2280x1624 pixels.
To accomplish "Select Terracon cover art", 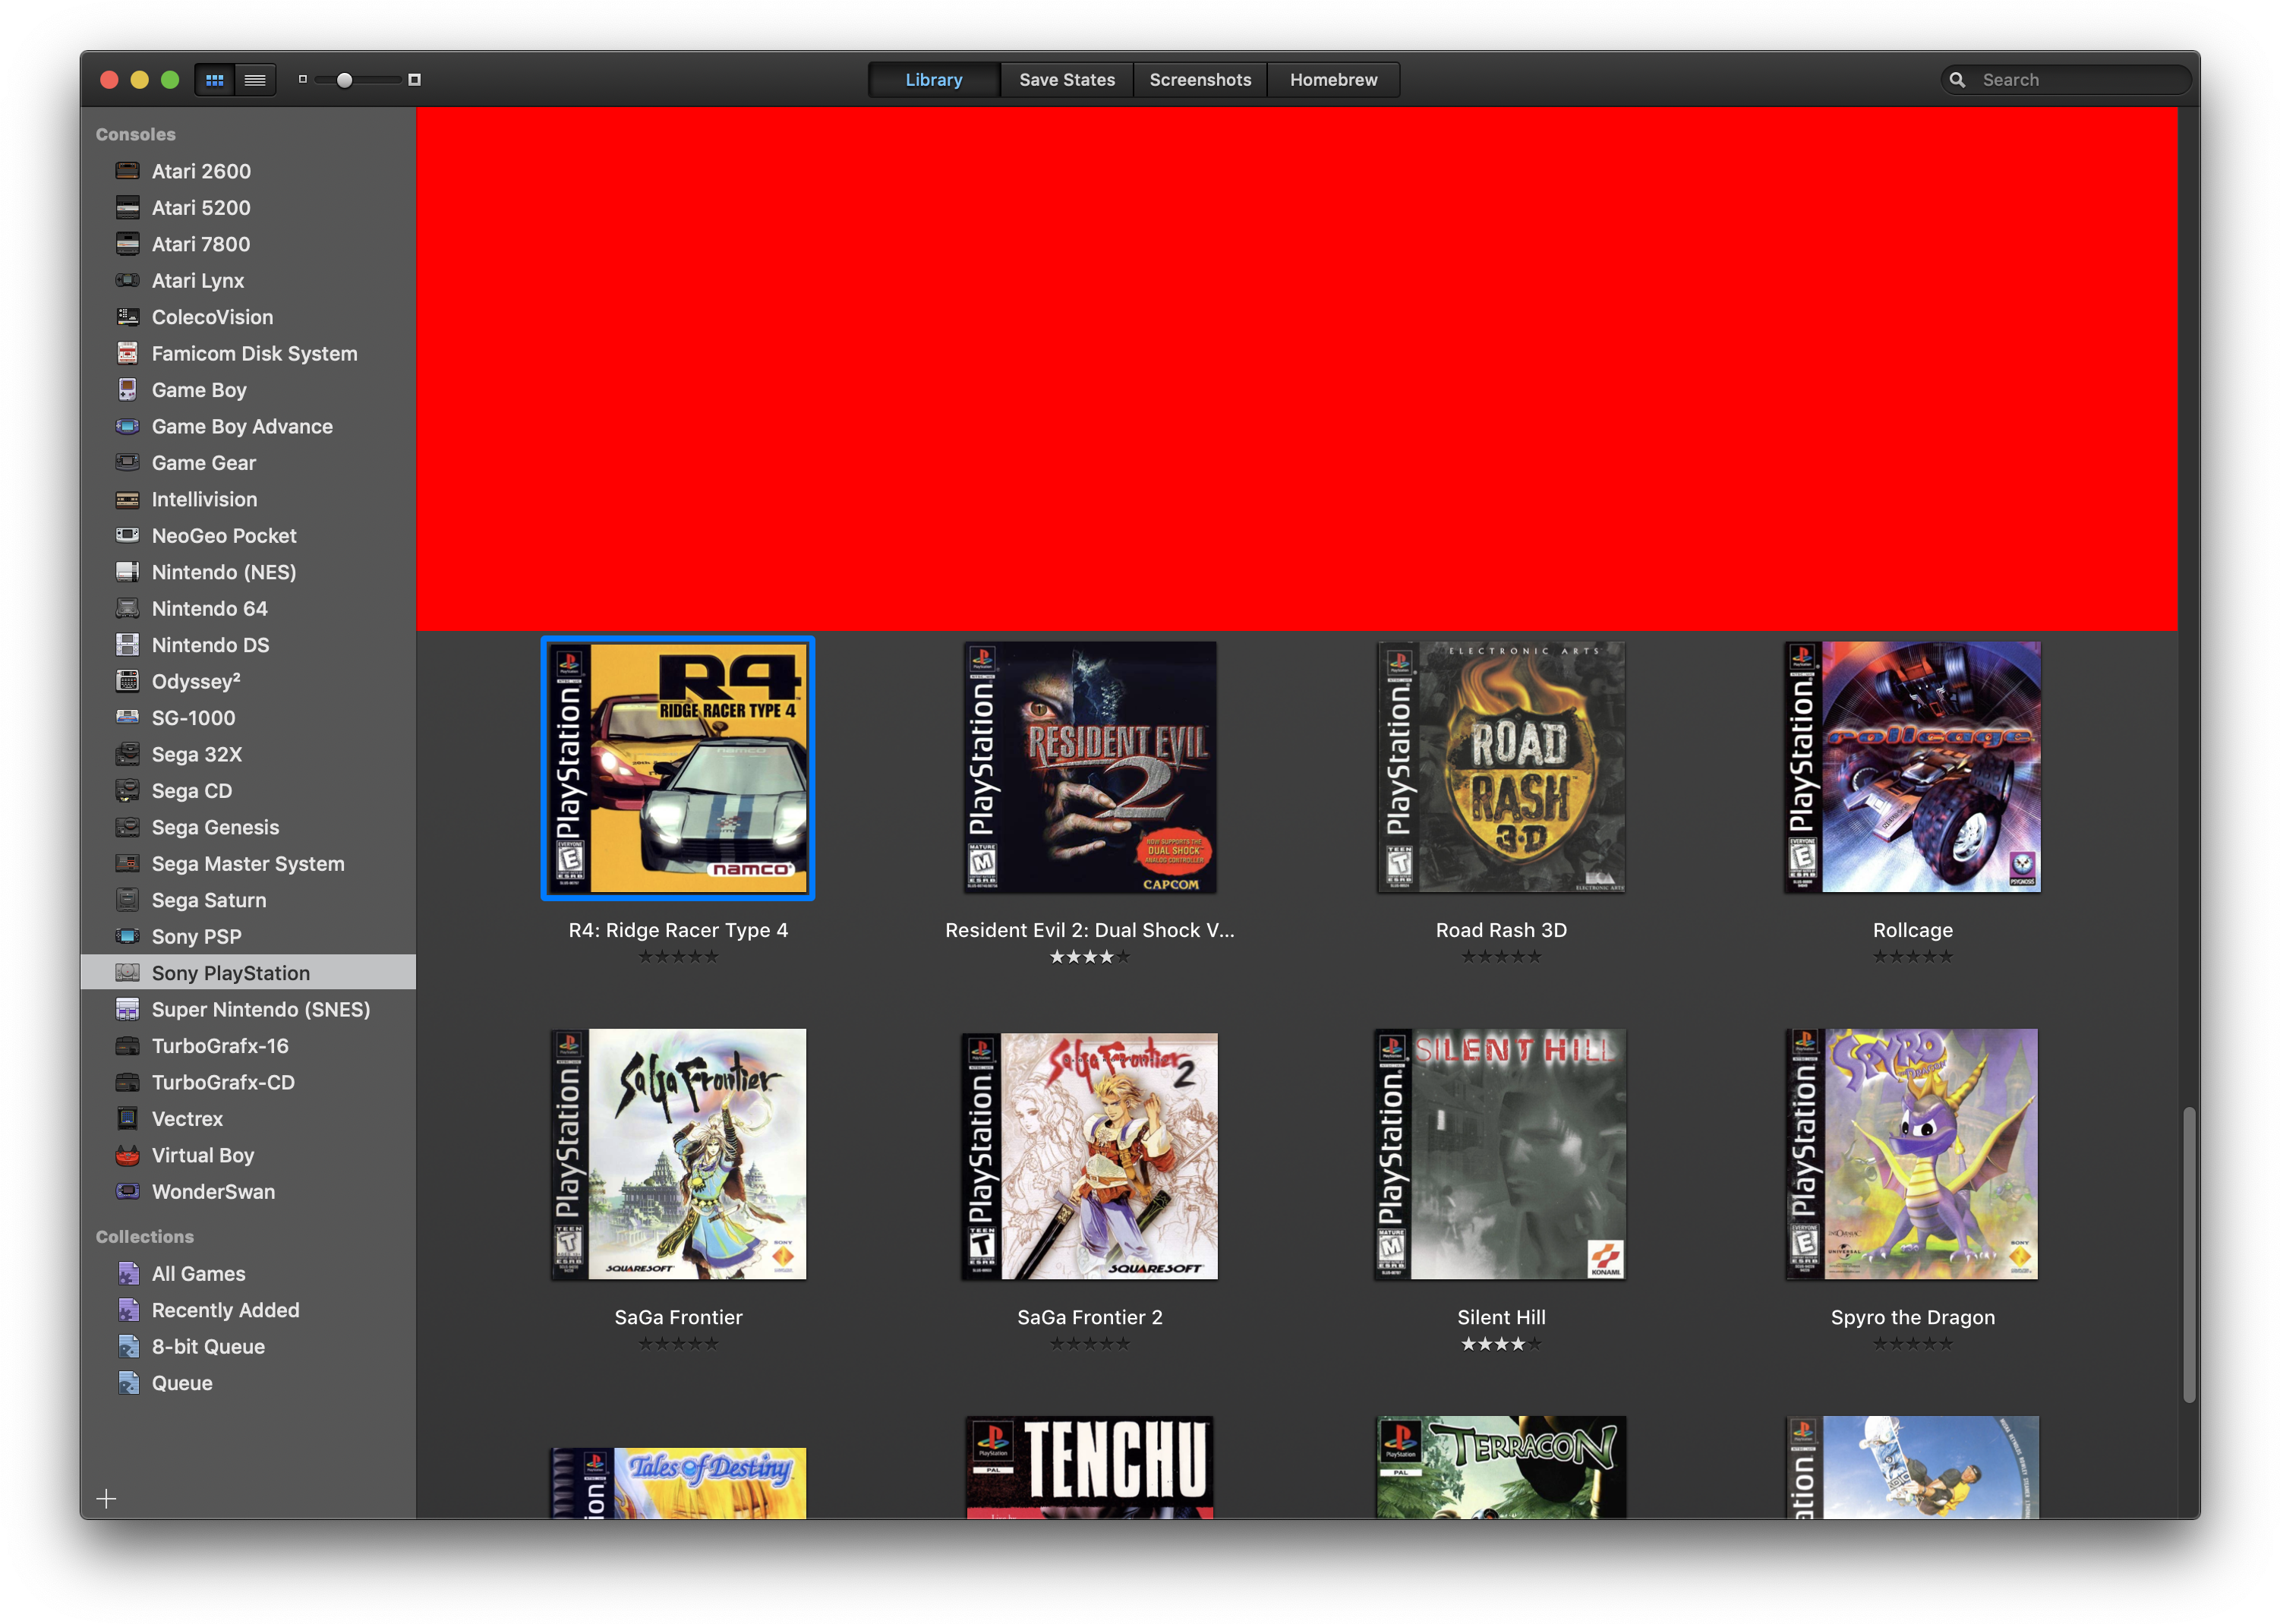I will pos(1501,1467).
